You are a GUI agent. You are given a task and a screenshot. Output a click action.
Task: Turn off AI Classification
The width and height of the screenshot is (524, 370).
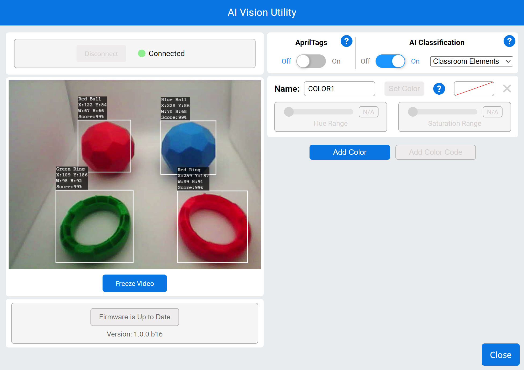(390, 61)
